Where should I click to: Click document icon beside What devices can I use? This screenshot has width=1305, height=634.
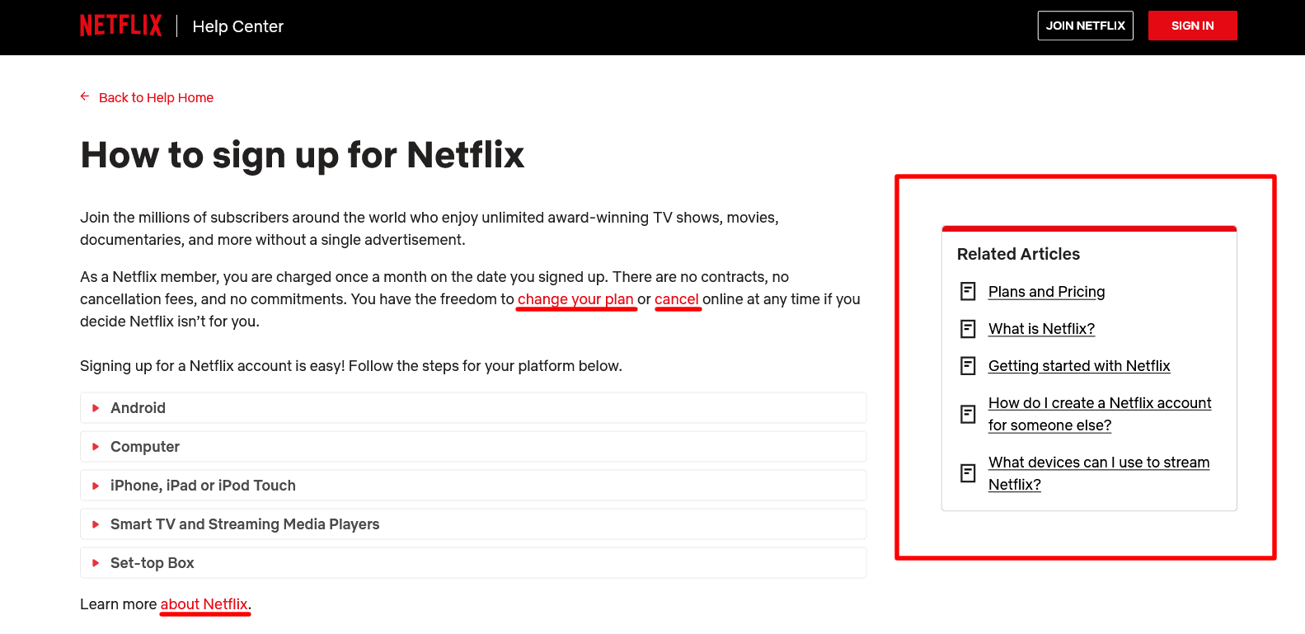coord(968,473)
